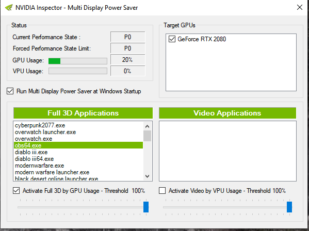Click the GPU threshold 100% value text

138,191
